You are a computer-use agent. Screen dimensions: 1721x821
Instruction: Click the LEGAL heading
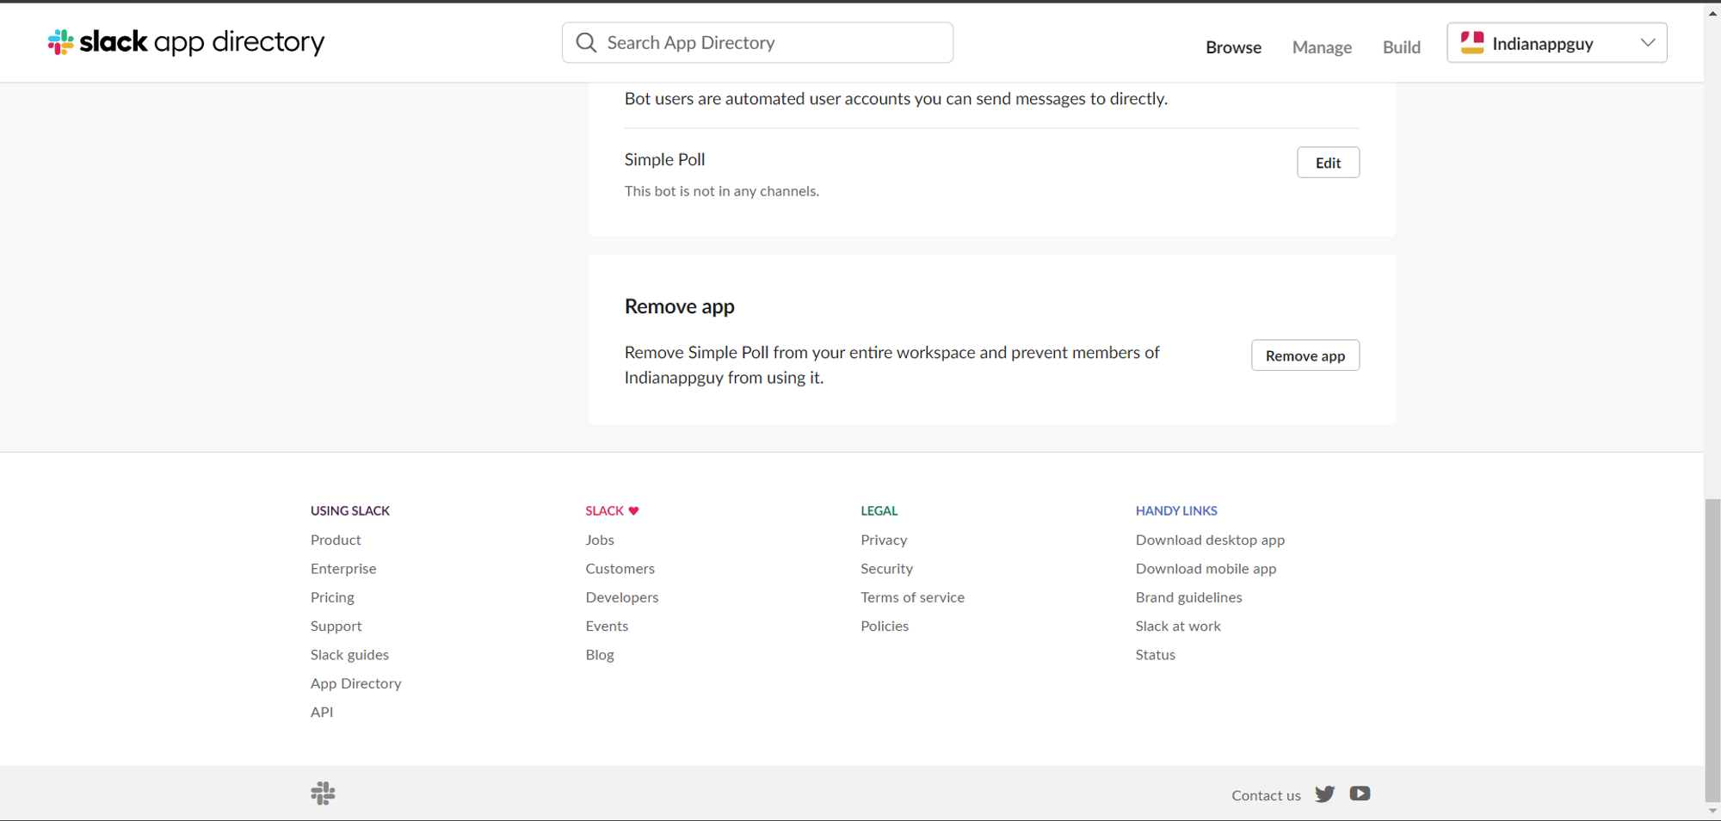pyautogui.click(x=879, y=511)
